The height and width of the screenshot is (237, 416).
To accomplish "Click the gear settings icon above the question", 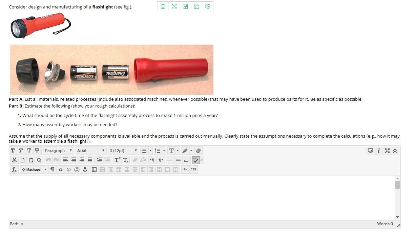I will coord(208,6).
